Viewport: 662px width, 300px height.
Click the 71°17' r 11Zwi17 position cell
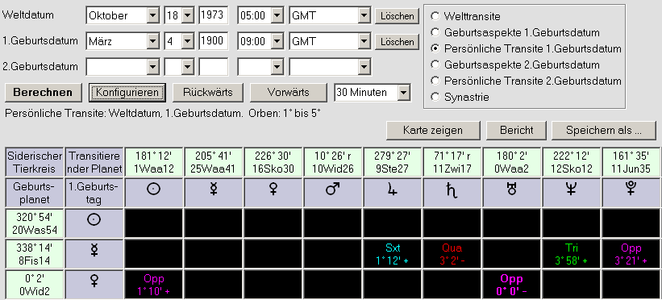[452, 162]
